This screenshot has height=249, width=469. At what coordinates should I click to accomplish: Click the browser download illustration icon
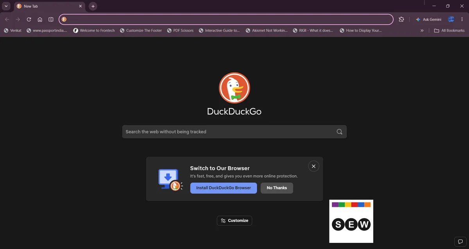click(170, 180)
